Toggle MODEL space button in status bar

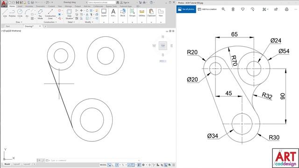(103, 165)
